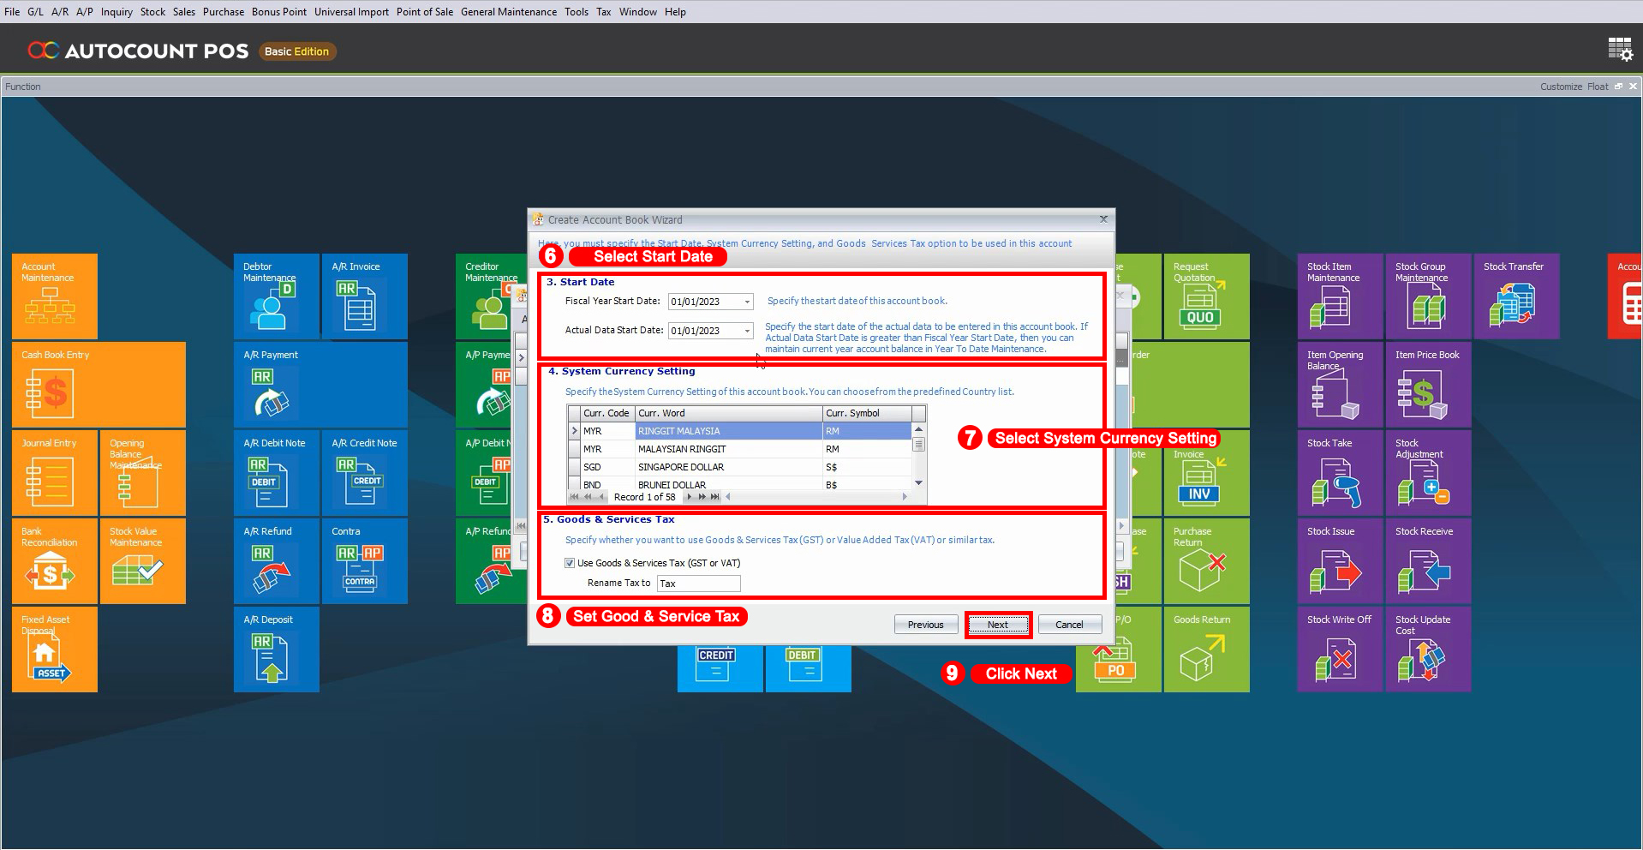Viewport: 1643px width, 850px height.
Task: Open Stock Write Off tile
Action: [1341, 649]
